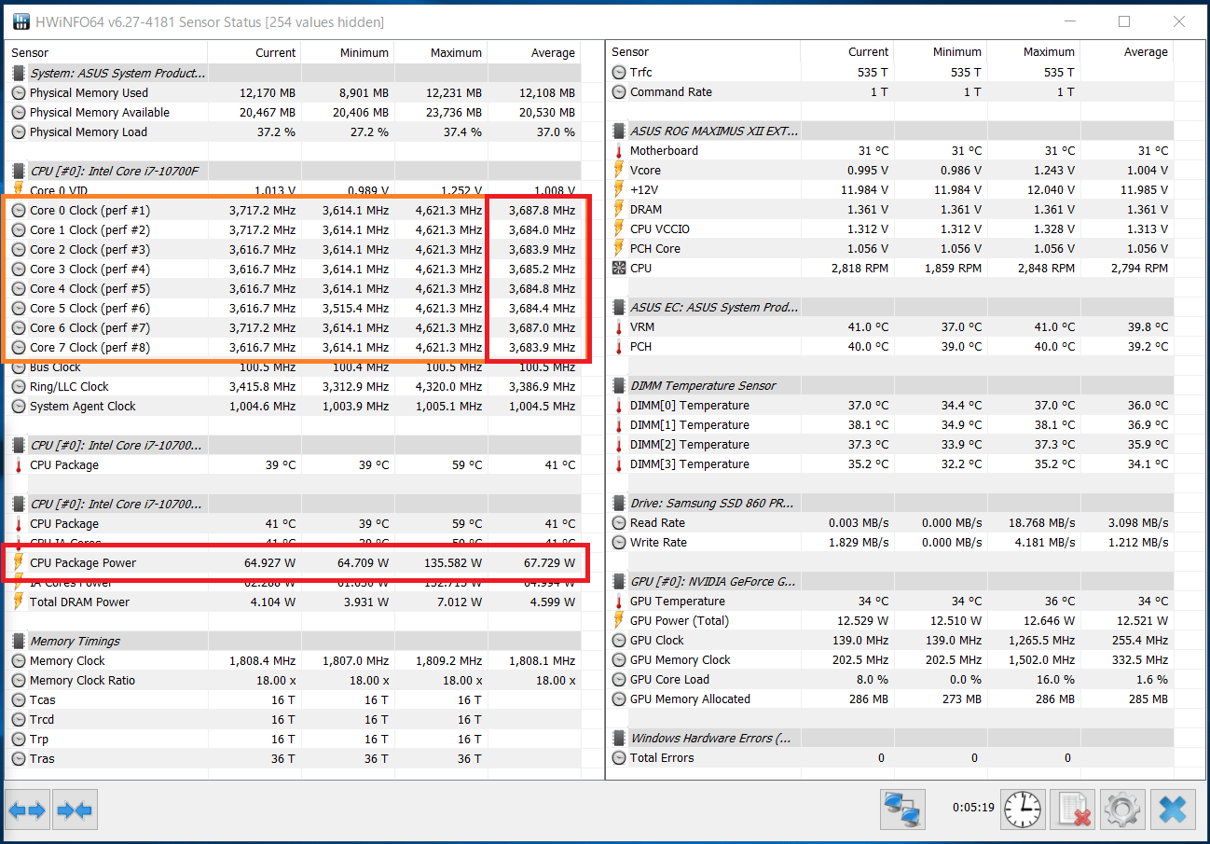
Task: Click the lightning icon next to Vcore
Action: pyautogui.click(x=619, y=170)
